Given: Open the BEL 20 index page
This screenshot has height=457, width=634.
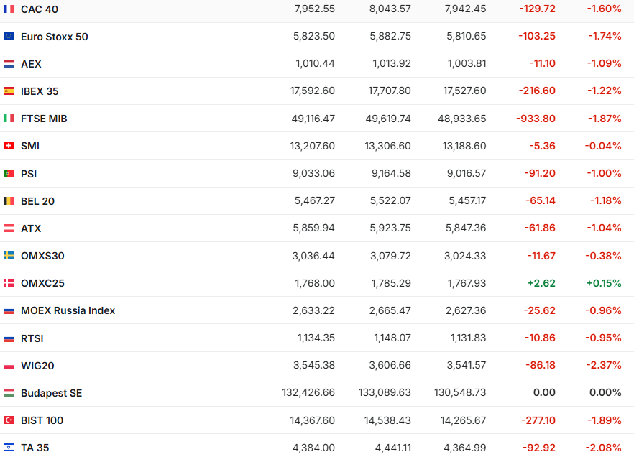Looking at the screenshot, I should (x=37, y=200).
